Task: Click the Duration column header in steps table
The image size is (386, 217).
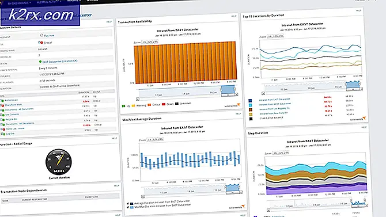Action: pyautogui.click(x=84, y=92)
